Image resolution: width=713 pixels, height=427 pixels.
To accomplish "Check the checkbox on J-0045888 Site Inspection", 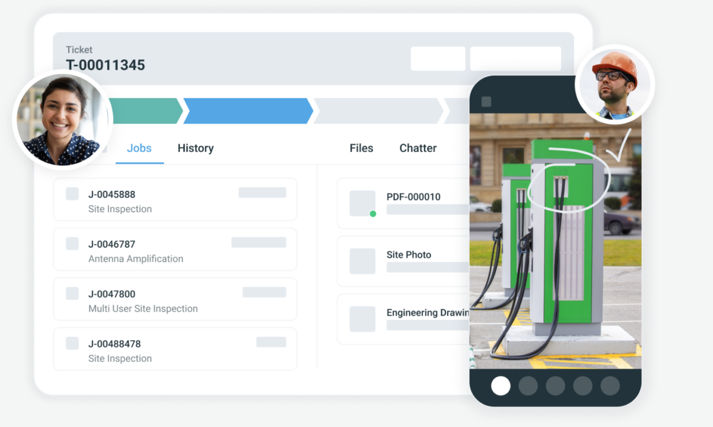I will click(x=71, y=194).
